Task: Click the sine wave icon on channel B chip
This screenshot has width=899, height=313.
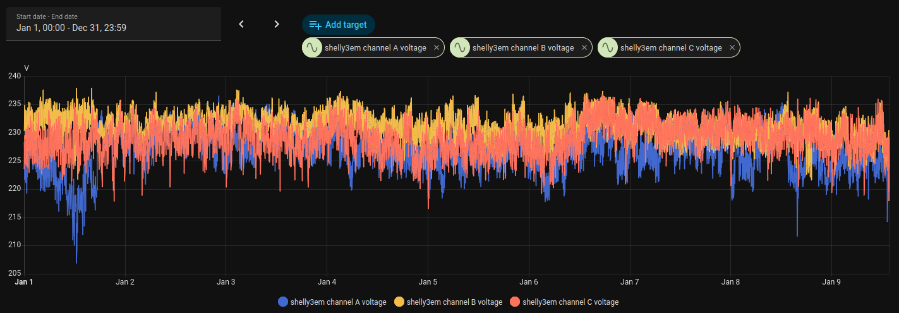Action: (460, 47)
